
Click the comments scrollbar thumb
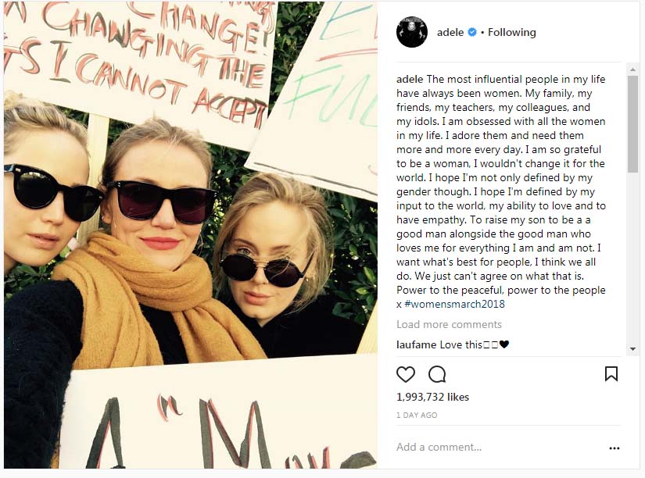[x=632, y=124]
